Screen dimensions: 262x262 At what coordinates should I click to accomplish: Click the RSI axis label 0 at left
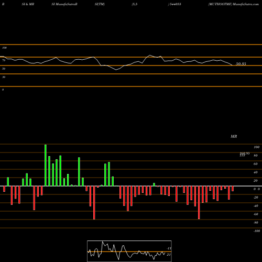(3, 90)
